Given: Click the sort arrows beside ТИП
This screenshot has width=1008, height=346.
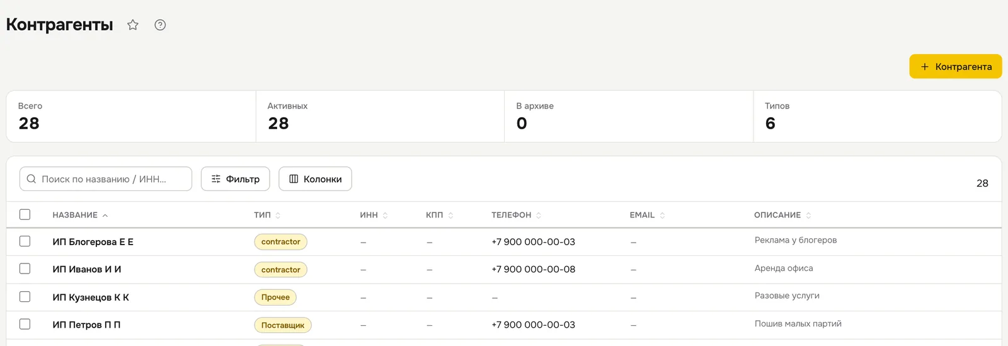Looking at the screenshot, I should pos(278,216).
